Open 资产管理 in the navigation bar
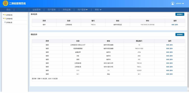189x93 pixels. coord(52,10)
